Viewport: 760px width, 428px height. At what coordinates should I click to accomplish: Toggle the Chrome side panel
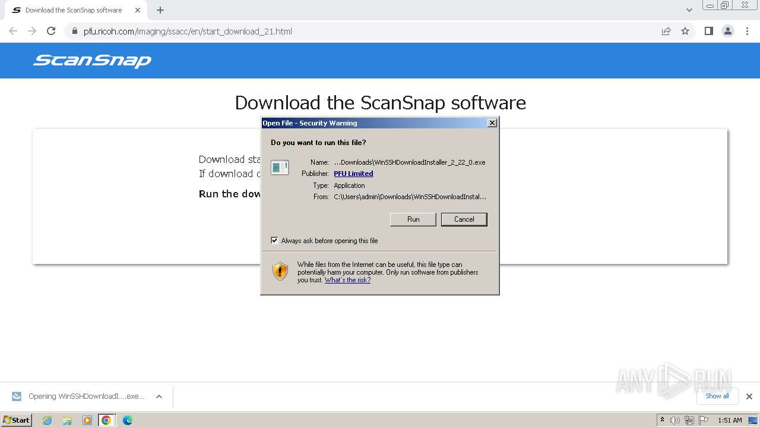click(x=708, y=31)
